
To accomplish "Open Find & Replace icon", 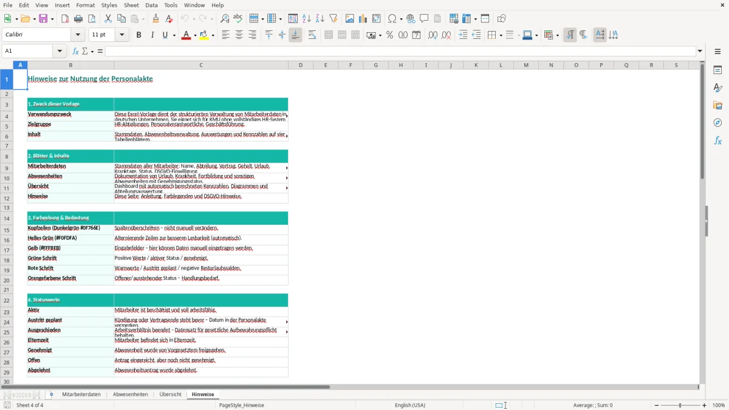I will 225,19.
